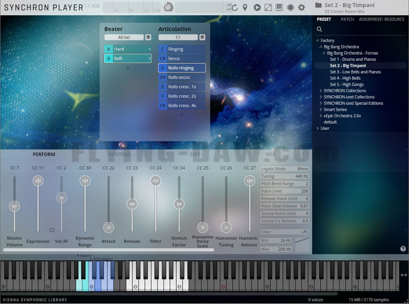The image size is (409, 304).
Task: Collapse the Big Bang Orchestra folder
Action: 321,47
